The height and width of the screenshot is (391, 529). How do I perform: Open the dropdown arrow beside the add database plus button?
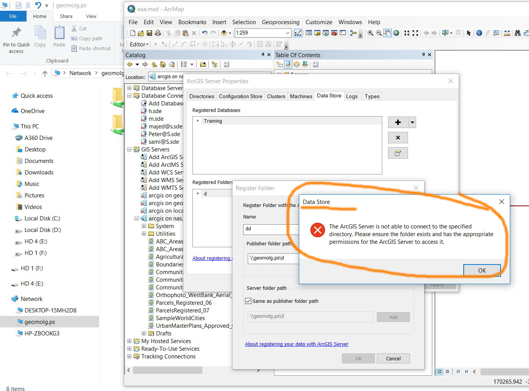412,122
